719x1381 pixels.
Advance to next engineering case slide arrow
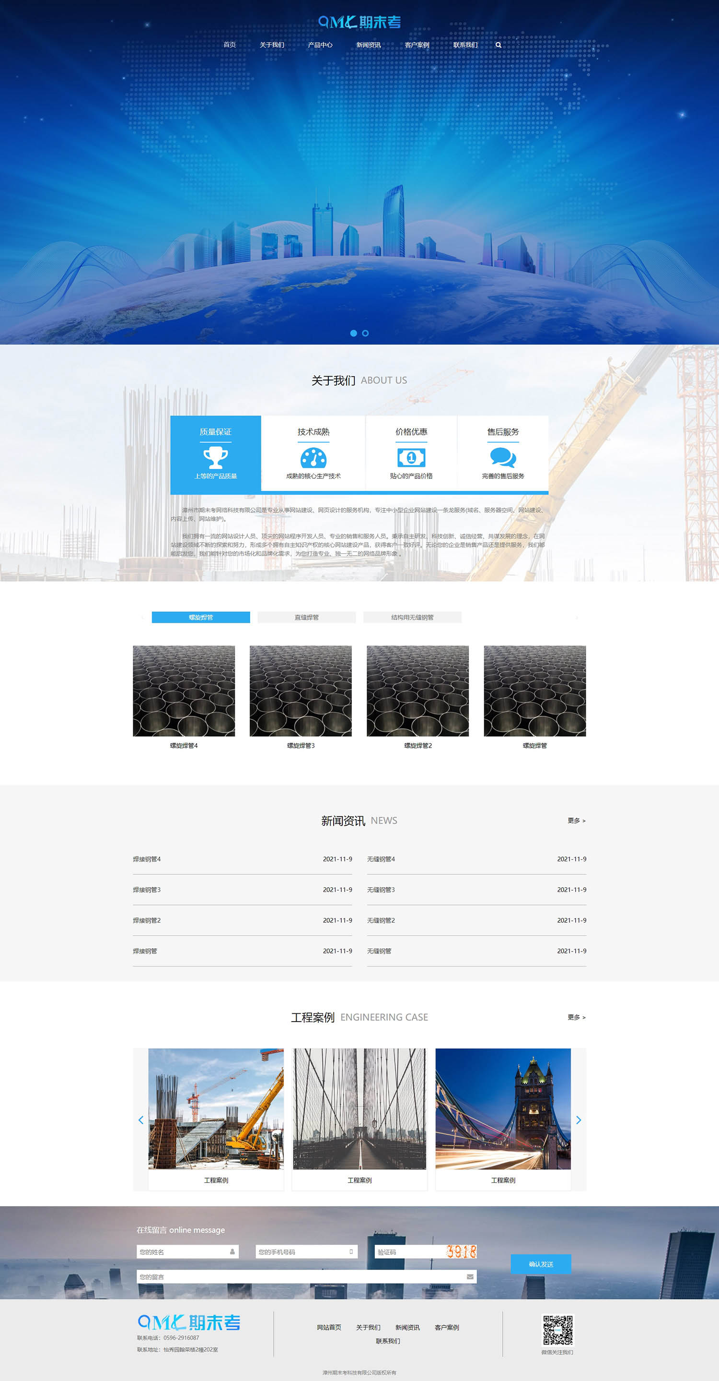[578, 1119]
